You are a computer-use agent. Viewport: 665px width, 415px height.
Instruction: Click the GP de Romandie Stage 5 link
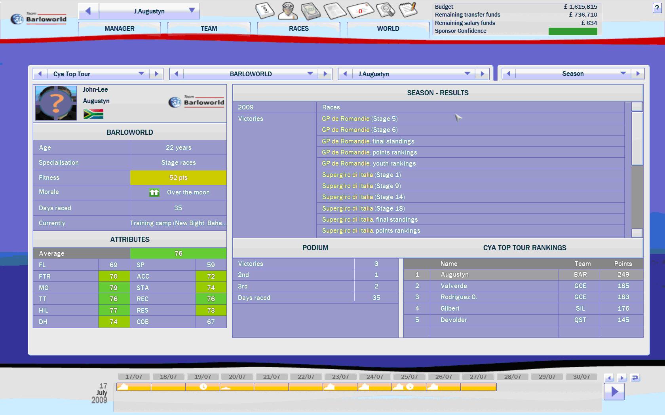(x=359, y=119)
